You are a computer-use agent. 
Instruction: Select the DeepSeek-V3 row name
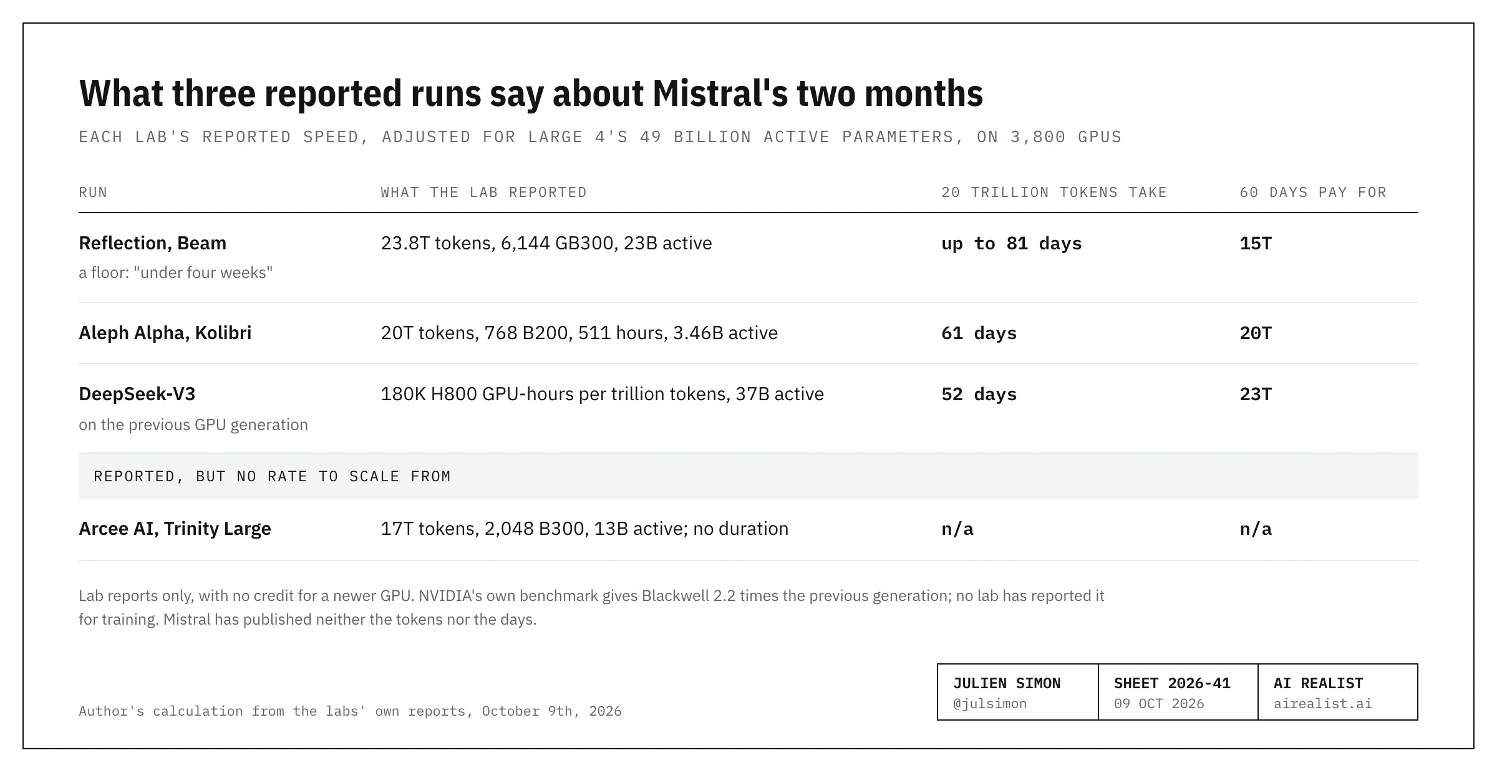[137, 394]
